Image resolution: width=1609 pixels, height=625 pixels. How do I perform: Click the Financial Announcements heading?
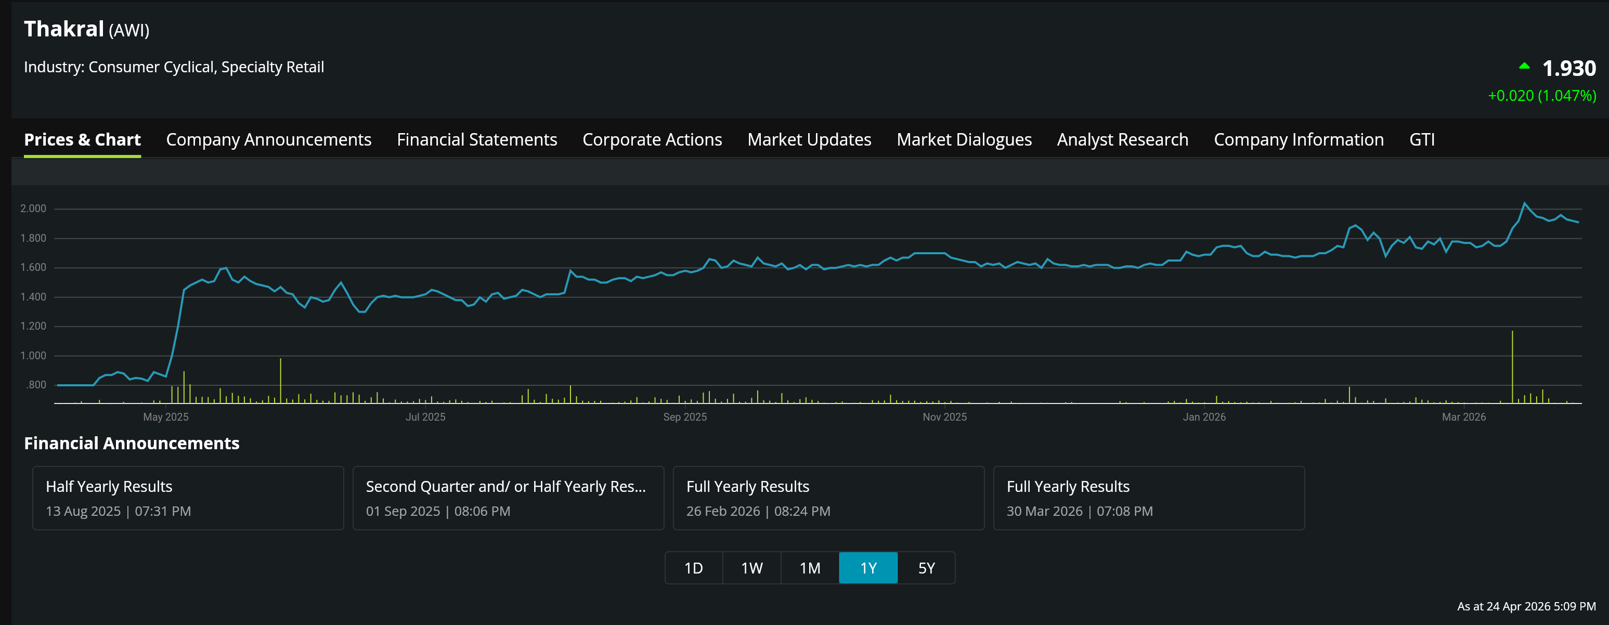[132, 444]
